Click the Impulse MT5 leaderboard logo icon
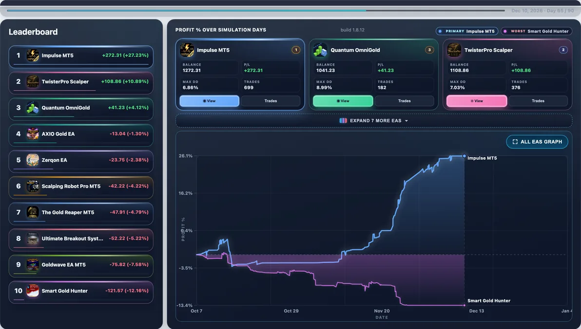Screen dimensions: 581x329 tap(33, 55)
